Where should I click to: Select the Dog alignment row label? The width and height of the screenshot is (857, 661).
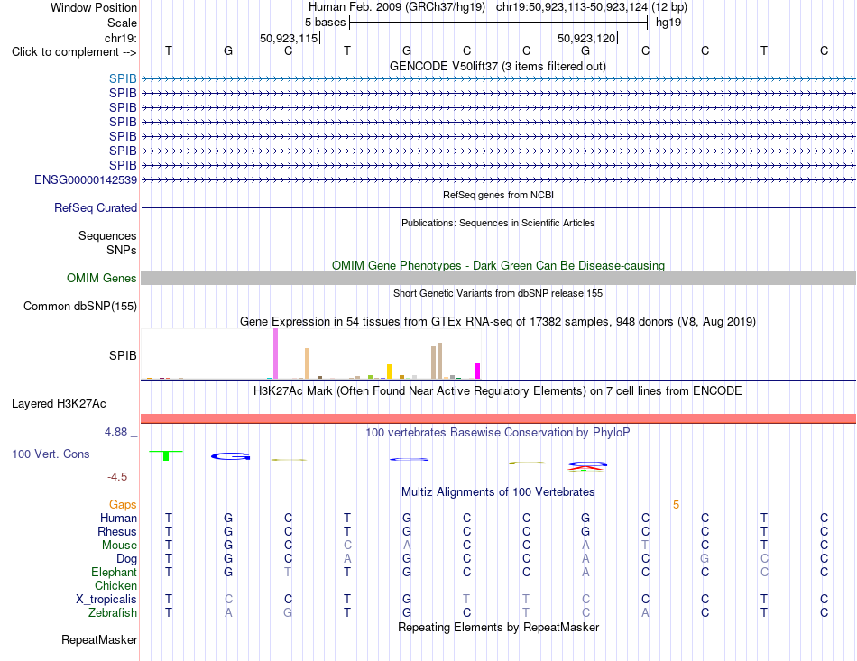(x=126, y=558)
